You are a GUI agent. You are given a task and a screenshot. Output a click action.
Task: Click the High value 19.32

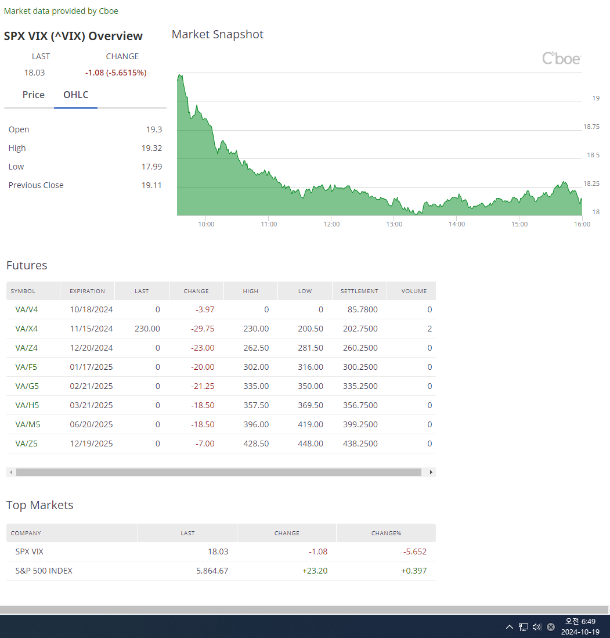[x=151, y=148]
